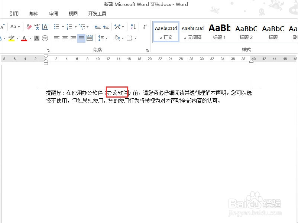Select the numbered list icon
The height and width of the screenshot is (223, 298).
(x=69, y=27)
